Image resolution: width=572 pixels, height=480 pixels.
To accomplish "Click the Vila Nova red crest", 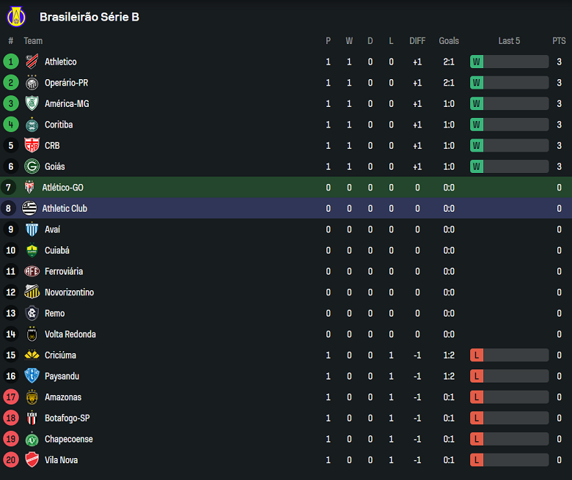I will [32, 460].
